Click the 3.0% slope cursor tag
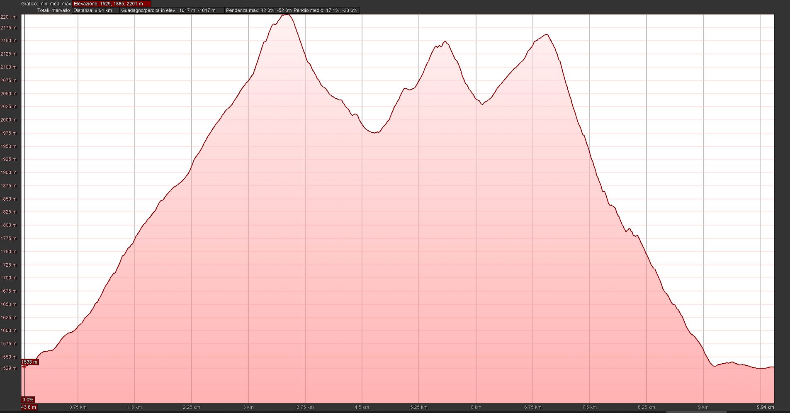Viewport: 790px width, 413px height. pyautogui.click(x=28, y=400)
